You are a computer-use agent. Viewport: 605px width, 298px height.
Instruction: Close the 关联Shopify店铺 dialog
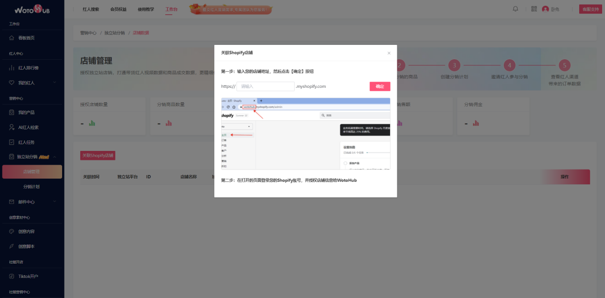[389, 53]
